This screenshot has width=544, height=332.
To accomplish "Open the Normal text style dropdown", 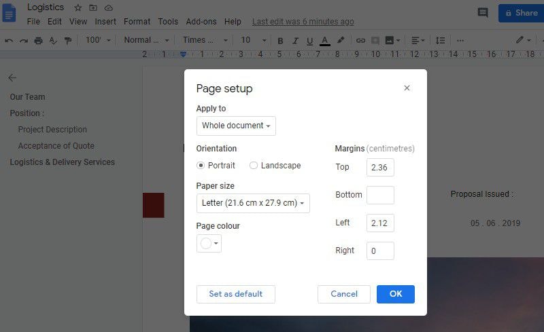I will tap(146, 40).
